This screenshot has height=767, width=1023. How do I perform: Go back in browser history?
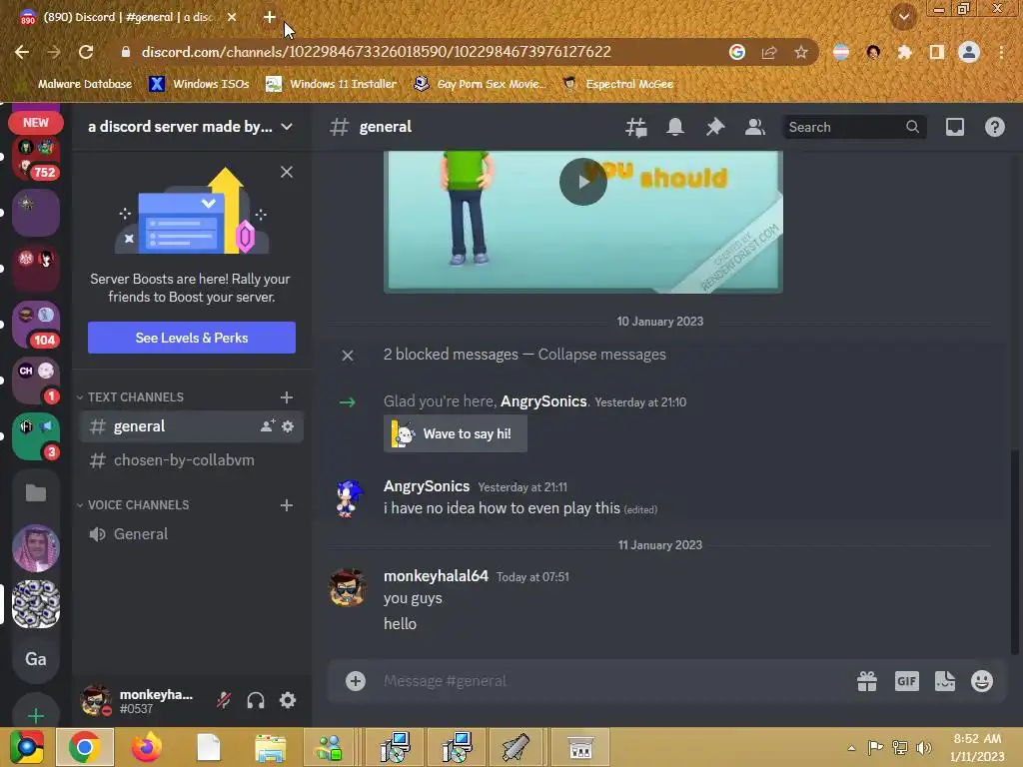coord(22,52)
